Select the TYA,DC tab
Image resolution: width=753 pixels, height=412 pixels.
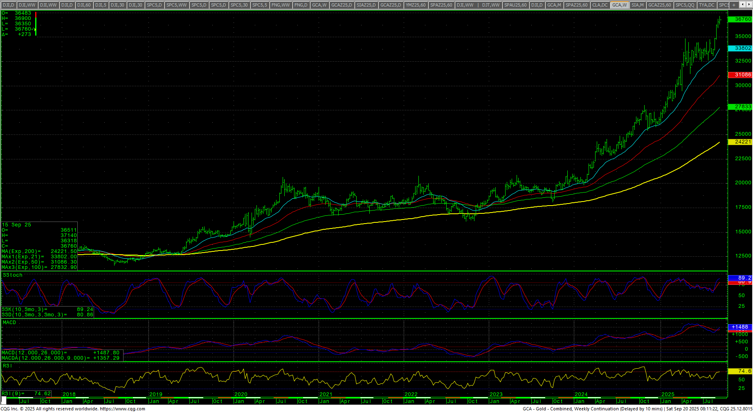(706, 5)
